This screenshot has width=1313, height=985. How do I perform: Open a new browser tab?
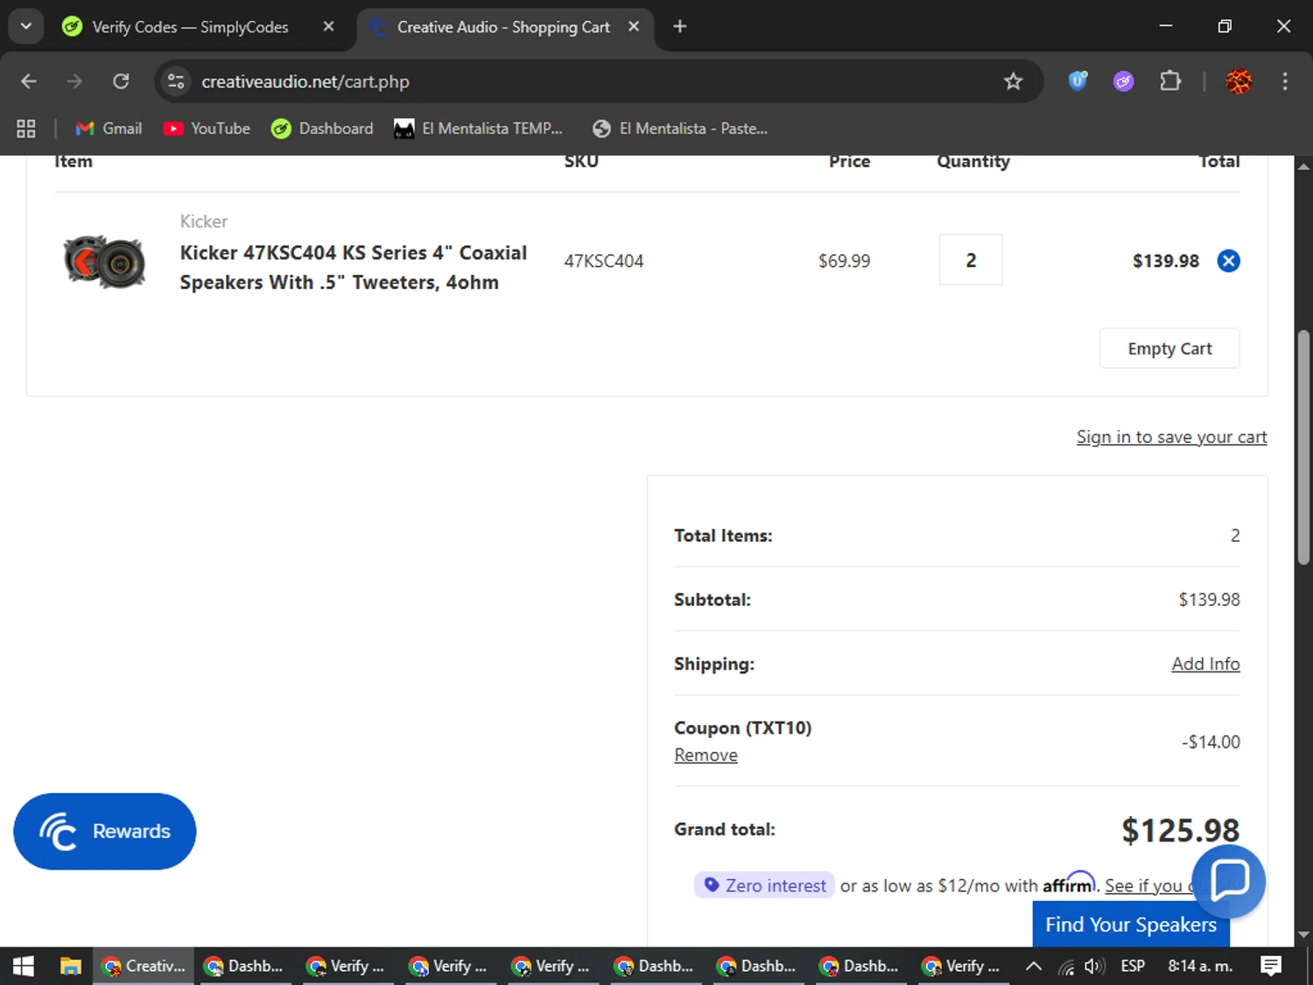pos(679,26)
